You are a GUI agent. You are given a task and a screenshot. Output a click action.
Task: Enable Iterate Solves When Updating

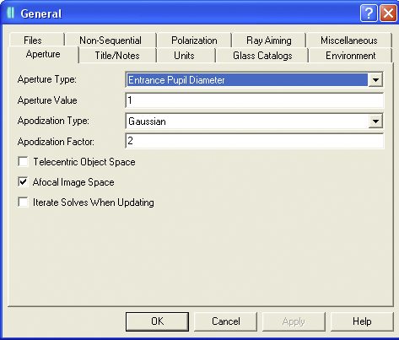pos(23,202)
